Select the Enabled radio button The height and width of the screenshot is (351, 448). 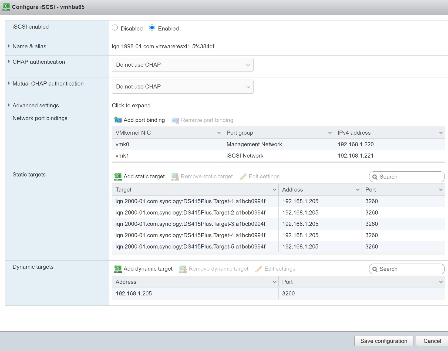click(x=152, y=28)
